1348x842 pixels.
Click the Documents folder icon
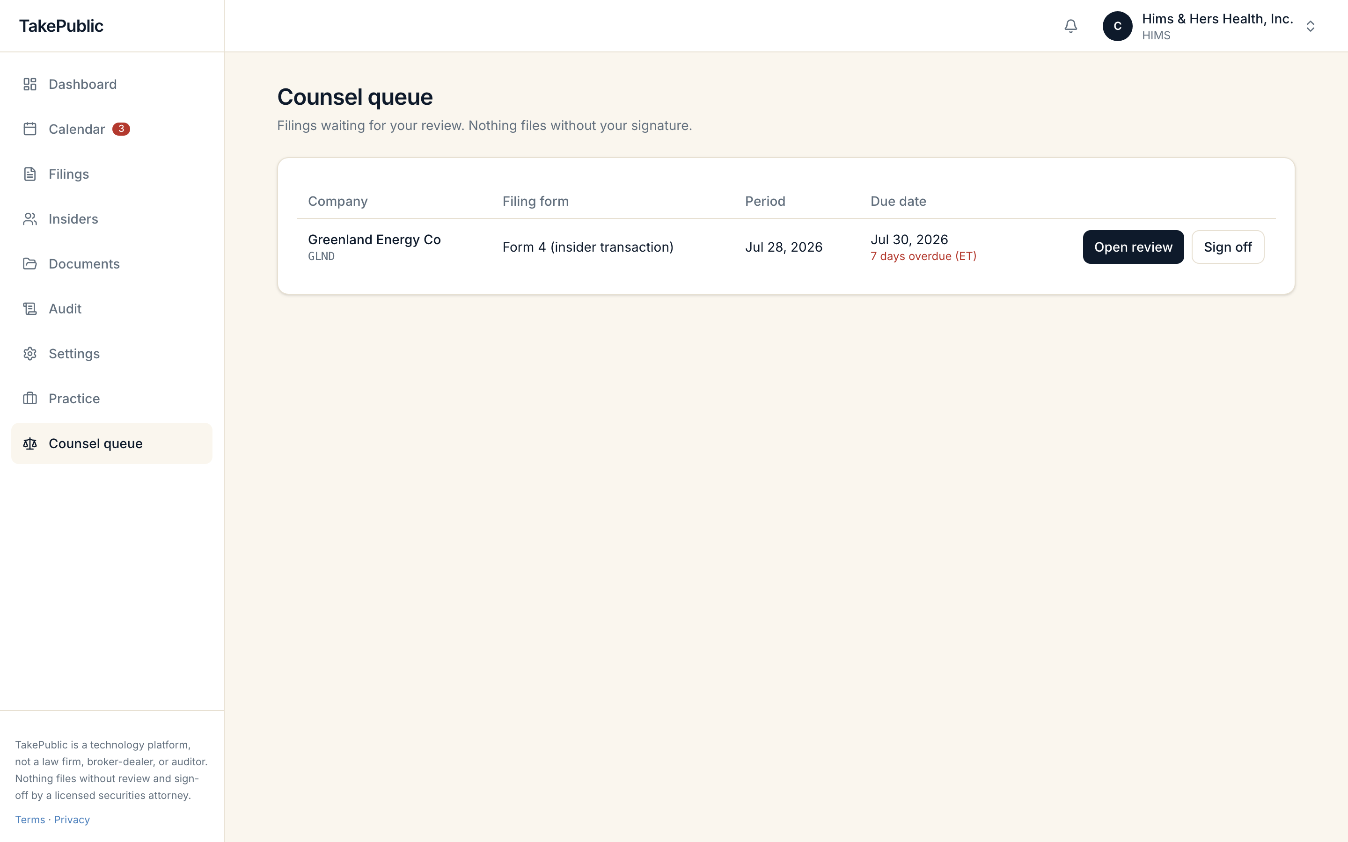pyautogui.click(x=30, y=264)
